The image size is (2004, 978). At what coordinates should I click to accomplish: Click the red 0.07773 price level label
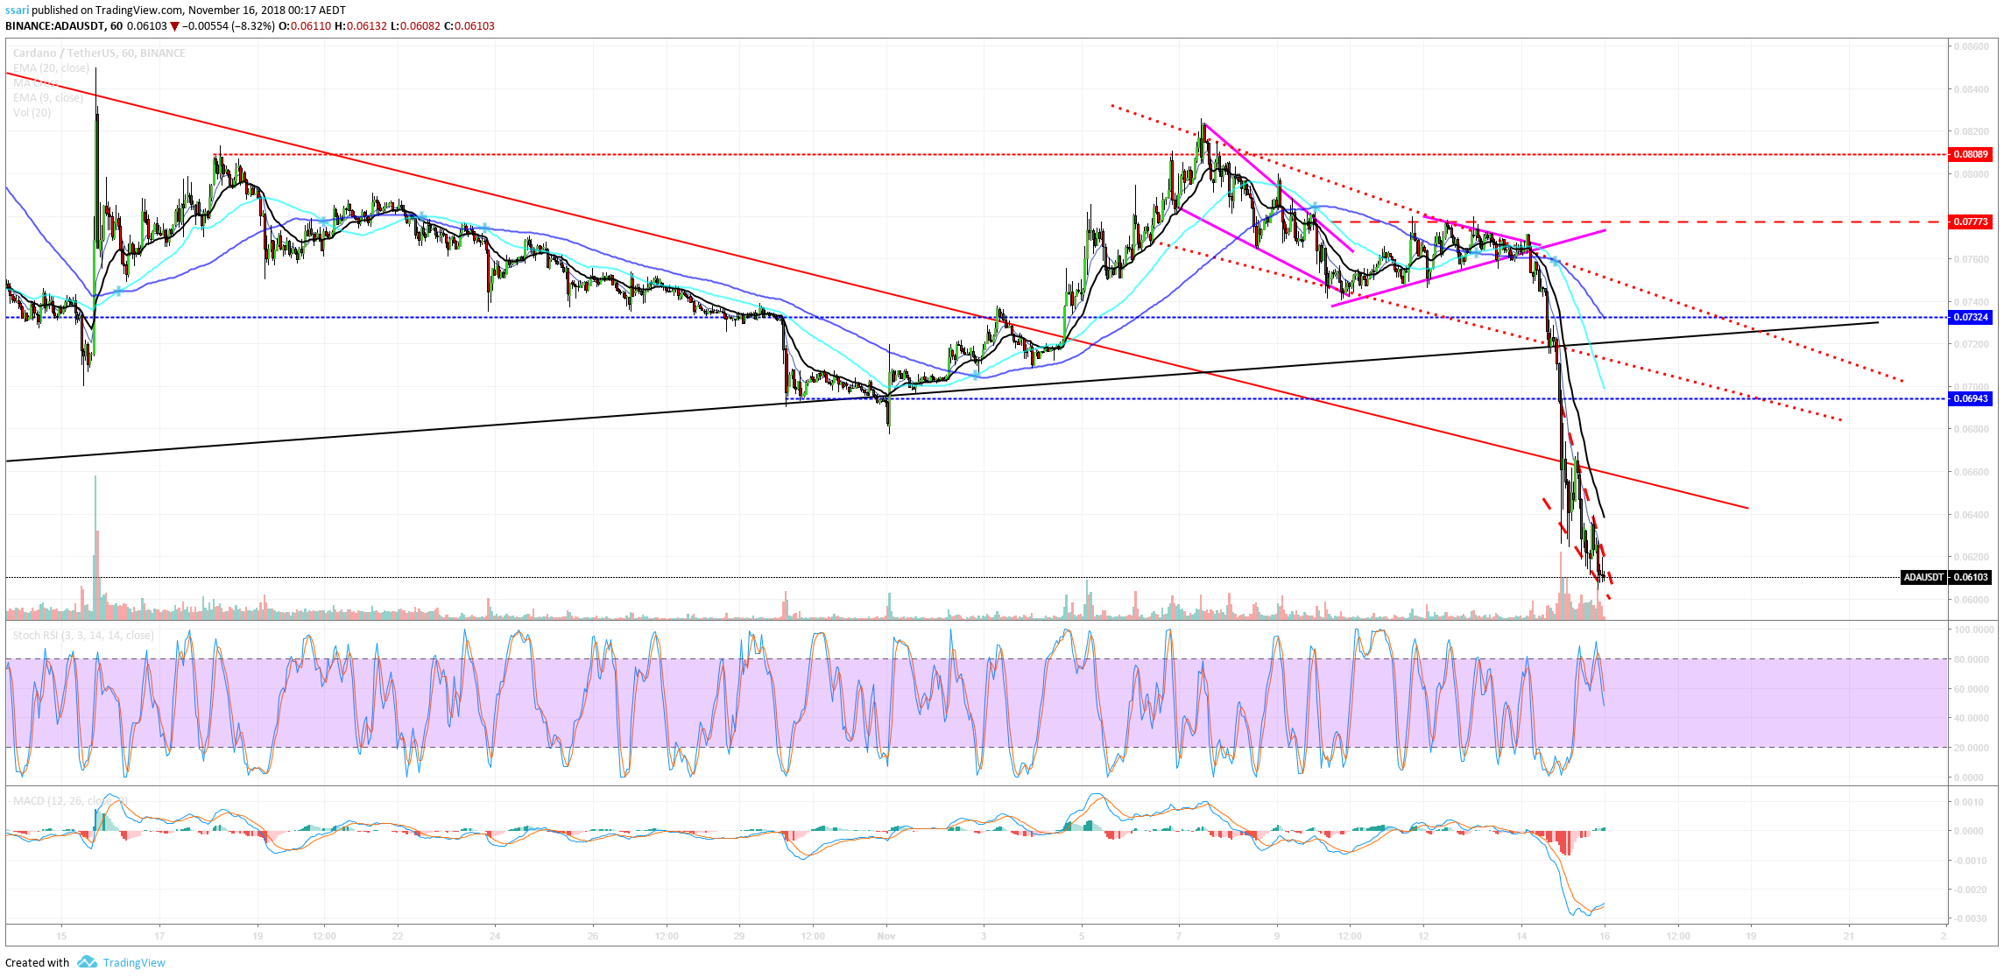click(x=1969, y=222)
